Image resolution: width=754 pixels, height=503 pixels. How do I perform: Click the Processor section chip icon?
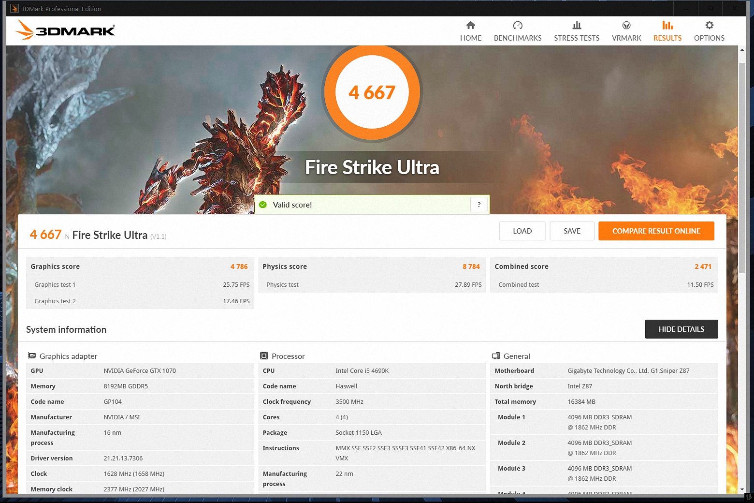coord(264,355)
